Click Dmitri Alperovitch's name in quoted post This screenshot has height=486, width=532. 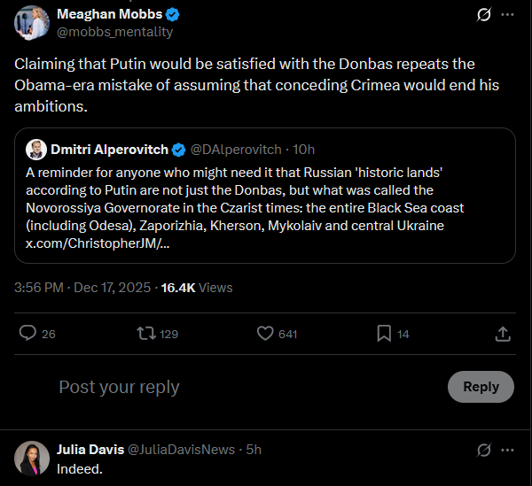(x=110, y=149)
